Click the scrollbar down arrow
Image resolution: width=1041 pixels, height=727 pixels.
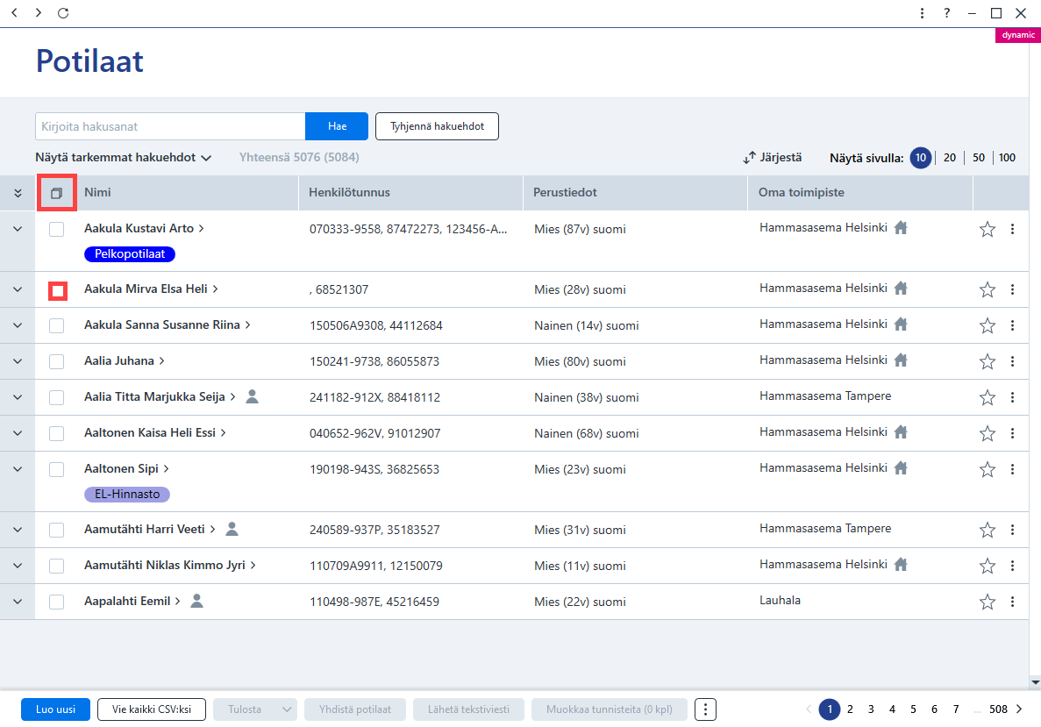point(1035,682)
